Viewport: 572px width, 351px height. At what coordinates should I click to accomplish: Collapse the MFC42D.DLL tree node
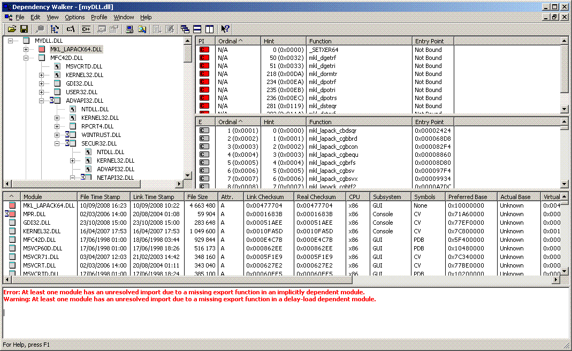point(26,58)
